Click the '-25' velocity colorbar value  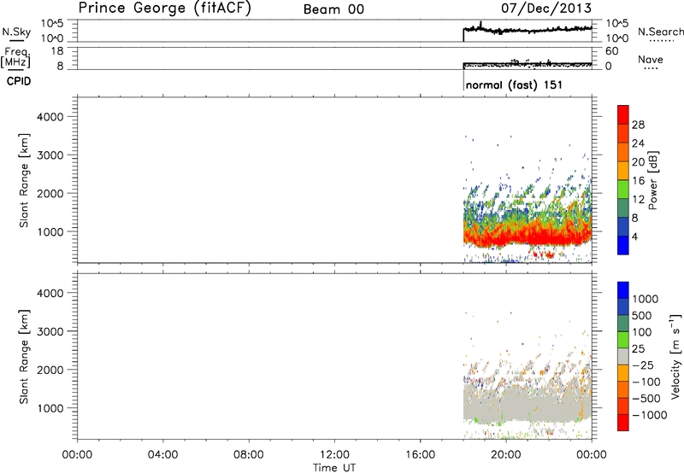click(x=643, y=365)
